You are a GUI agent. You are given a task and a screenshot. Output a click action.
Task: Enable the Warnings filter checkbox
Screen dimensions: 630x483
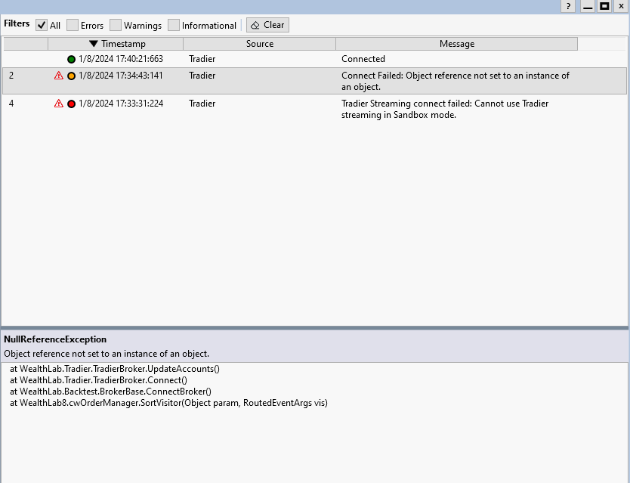click(116, 25)
